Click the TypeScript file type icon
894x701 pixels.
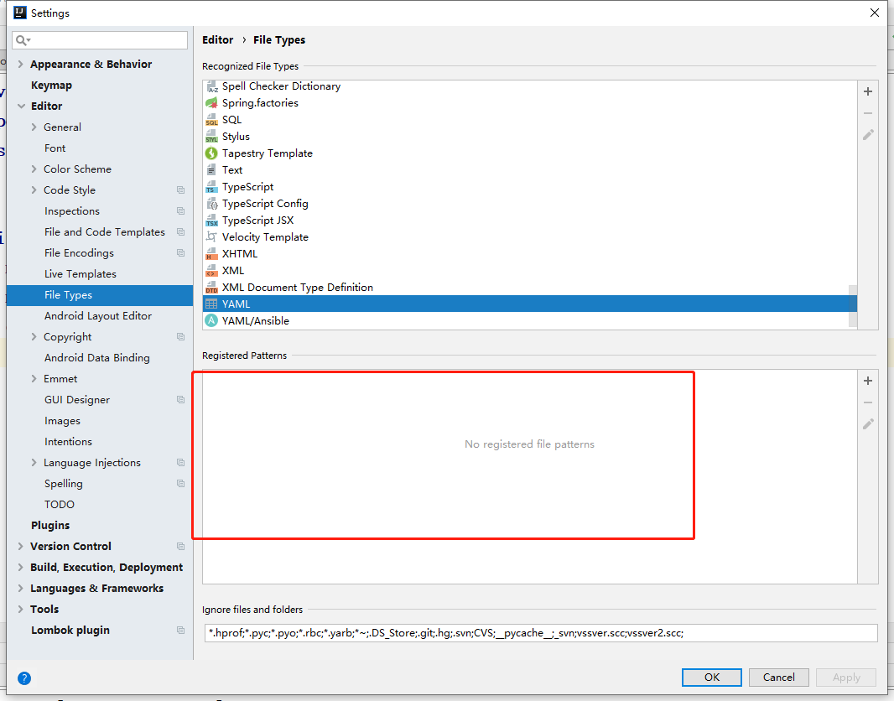pos(211,187)
